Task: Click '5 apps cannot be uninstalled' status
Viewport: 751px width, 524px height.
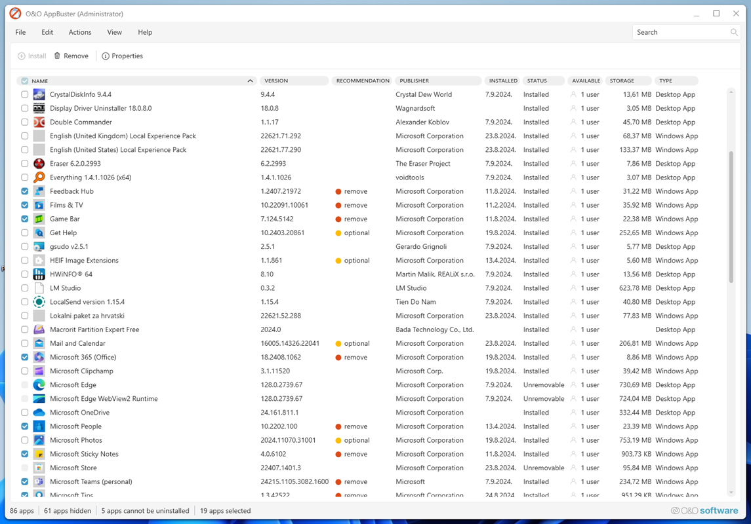Action: coord(145,511)
